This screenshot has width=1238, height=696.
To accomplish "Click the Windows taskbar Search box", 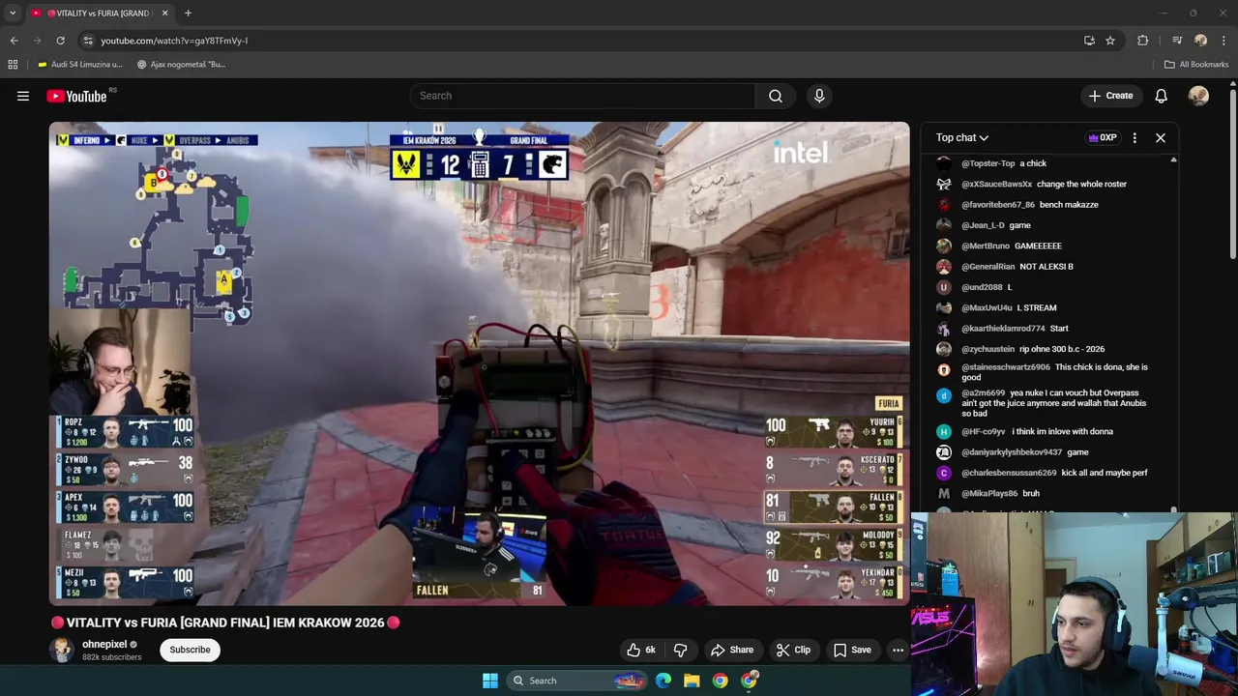I will 577,681.
